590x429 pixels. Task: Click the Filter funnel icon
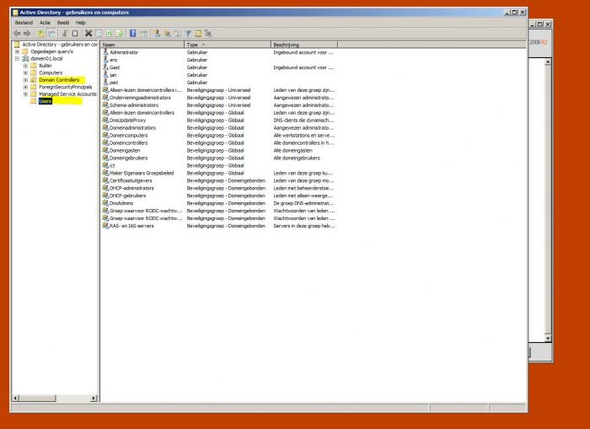pos(188,34)
